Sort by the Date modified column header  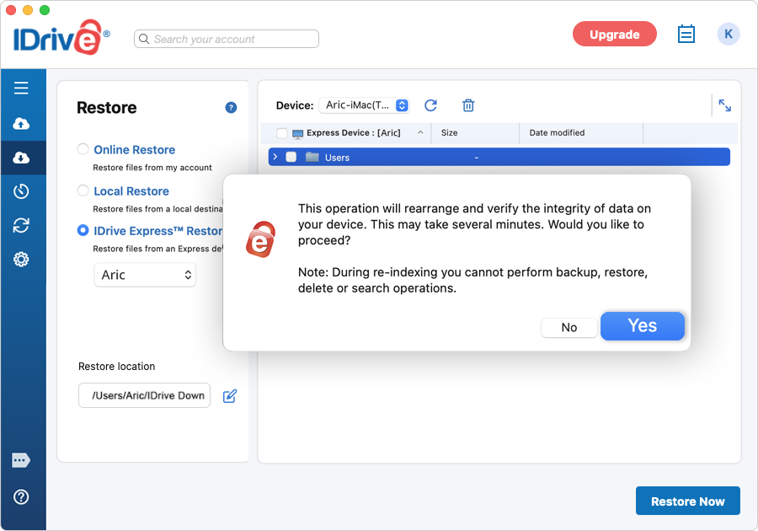click(x=557, y=132)
